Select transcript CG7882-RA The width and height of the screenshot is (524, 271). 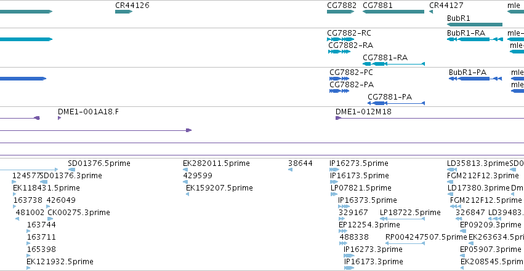click(339, 52)
